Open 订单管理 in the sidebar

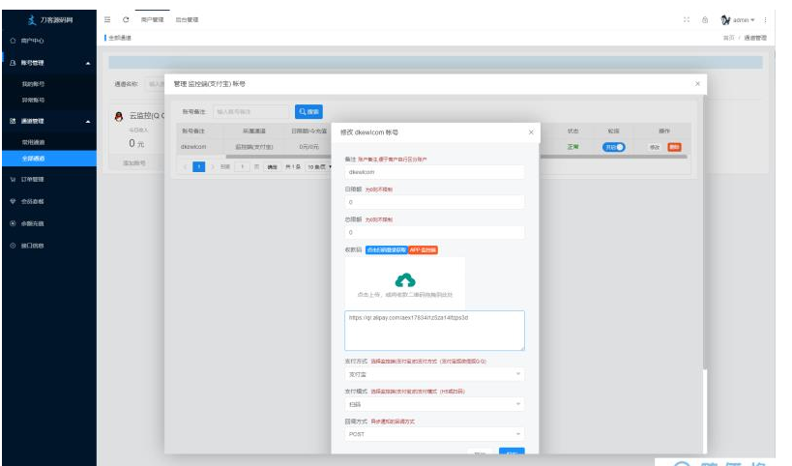click(33, 180)
